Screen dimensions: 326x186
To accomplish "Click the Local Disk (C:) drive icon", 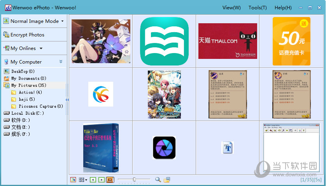I will 7,113.
